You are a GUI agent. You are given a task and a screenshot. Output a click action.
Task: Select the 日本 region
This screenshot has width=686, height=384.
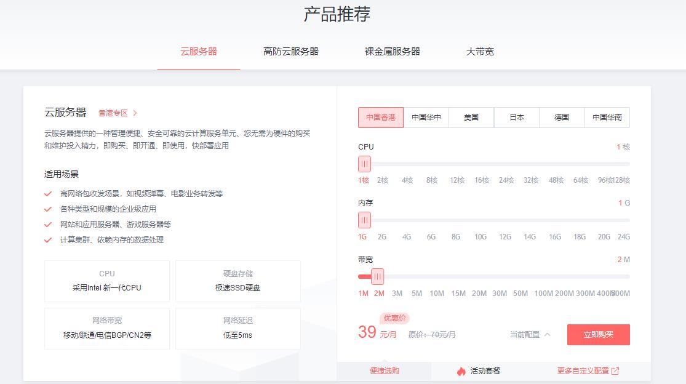(517, 117)
